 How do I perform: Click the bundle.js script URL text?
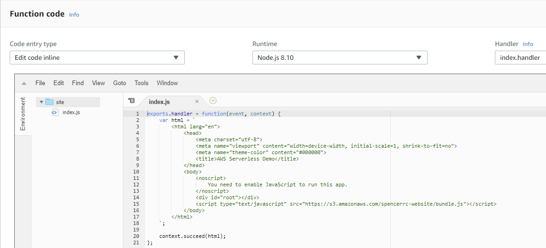point(385,204)
